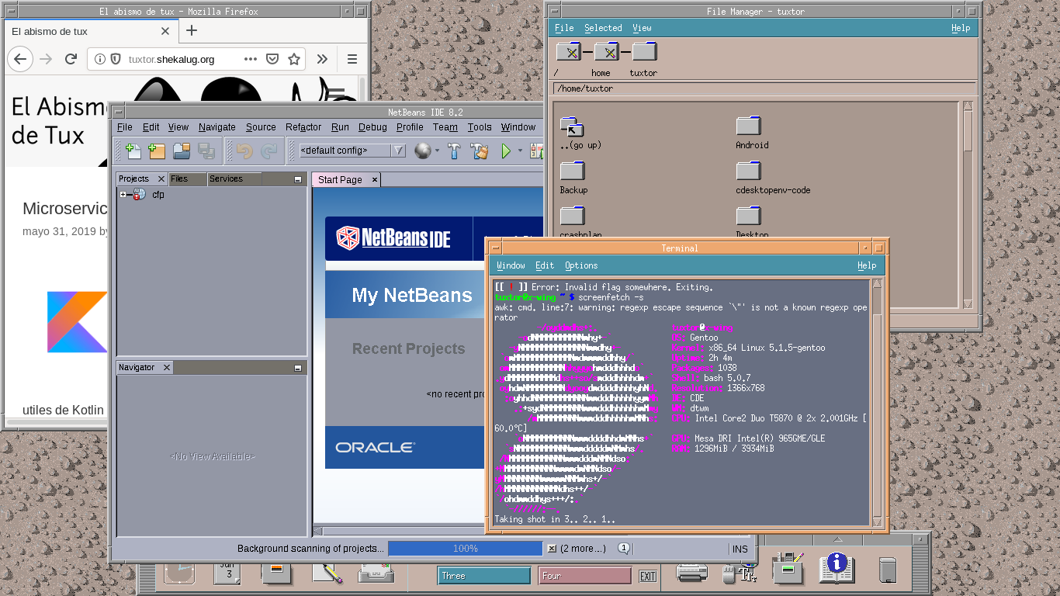The image size is (1060, 596).
Task: Open the Backup folder in File Manager
Action: (x=573, y=172)
